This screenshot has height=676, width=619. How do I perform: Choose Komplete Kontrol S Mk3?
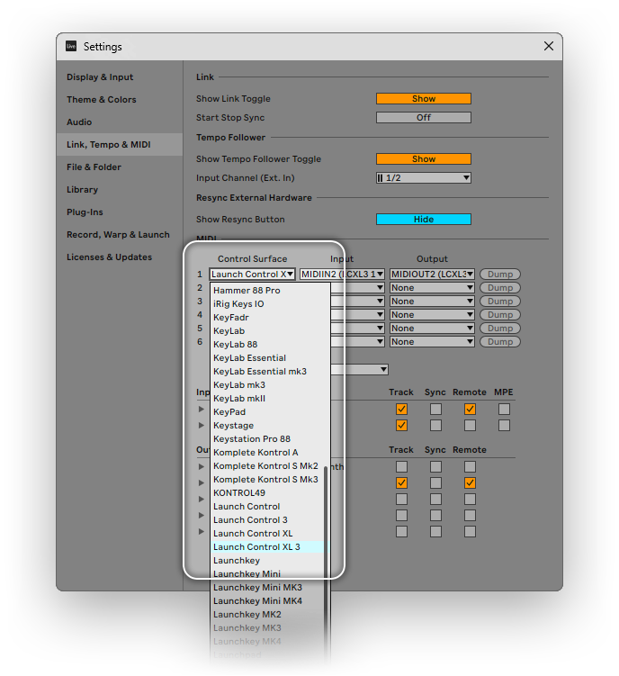pyautogui.click(x=267, y=480)
